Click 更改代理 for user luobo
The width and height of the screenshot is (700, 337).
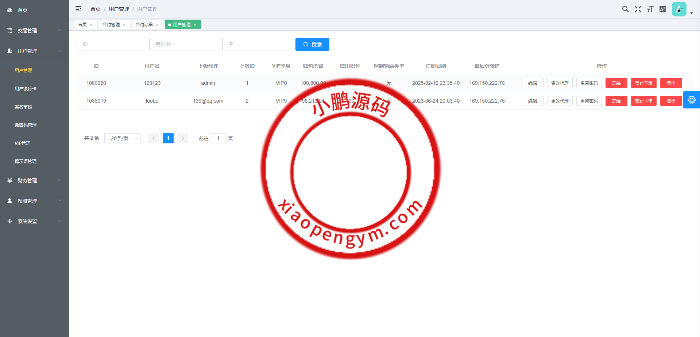click(560, 101)
